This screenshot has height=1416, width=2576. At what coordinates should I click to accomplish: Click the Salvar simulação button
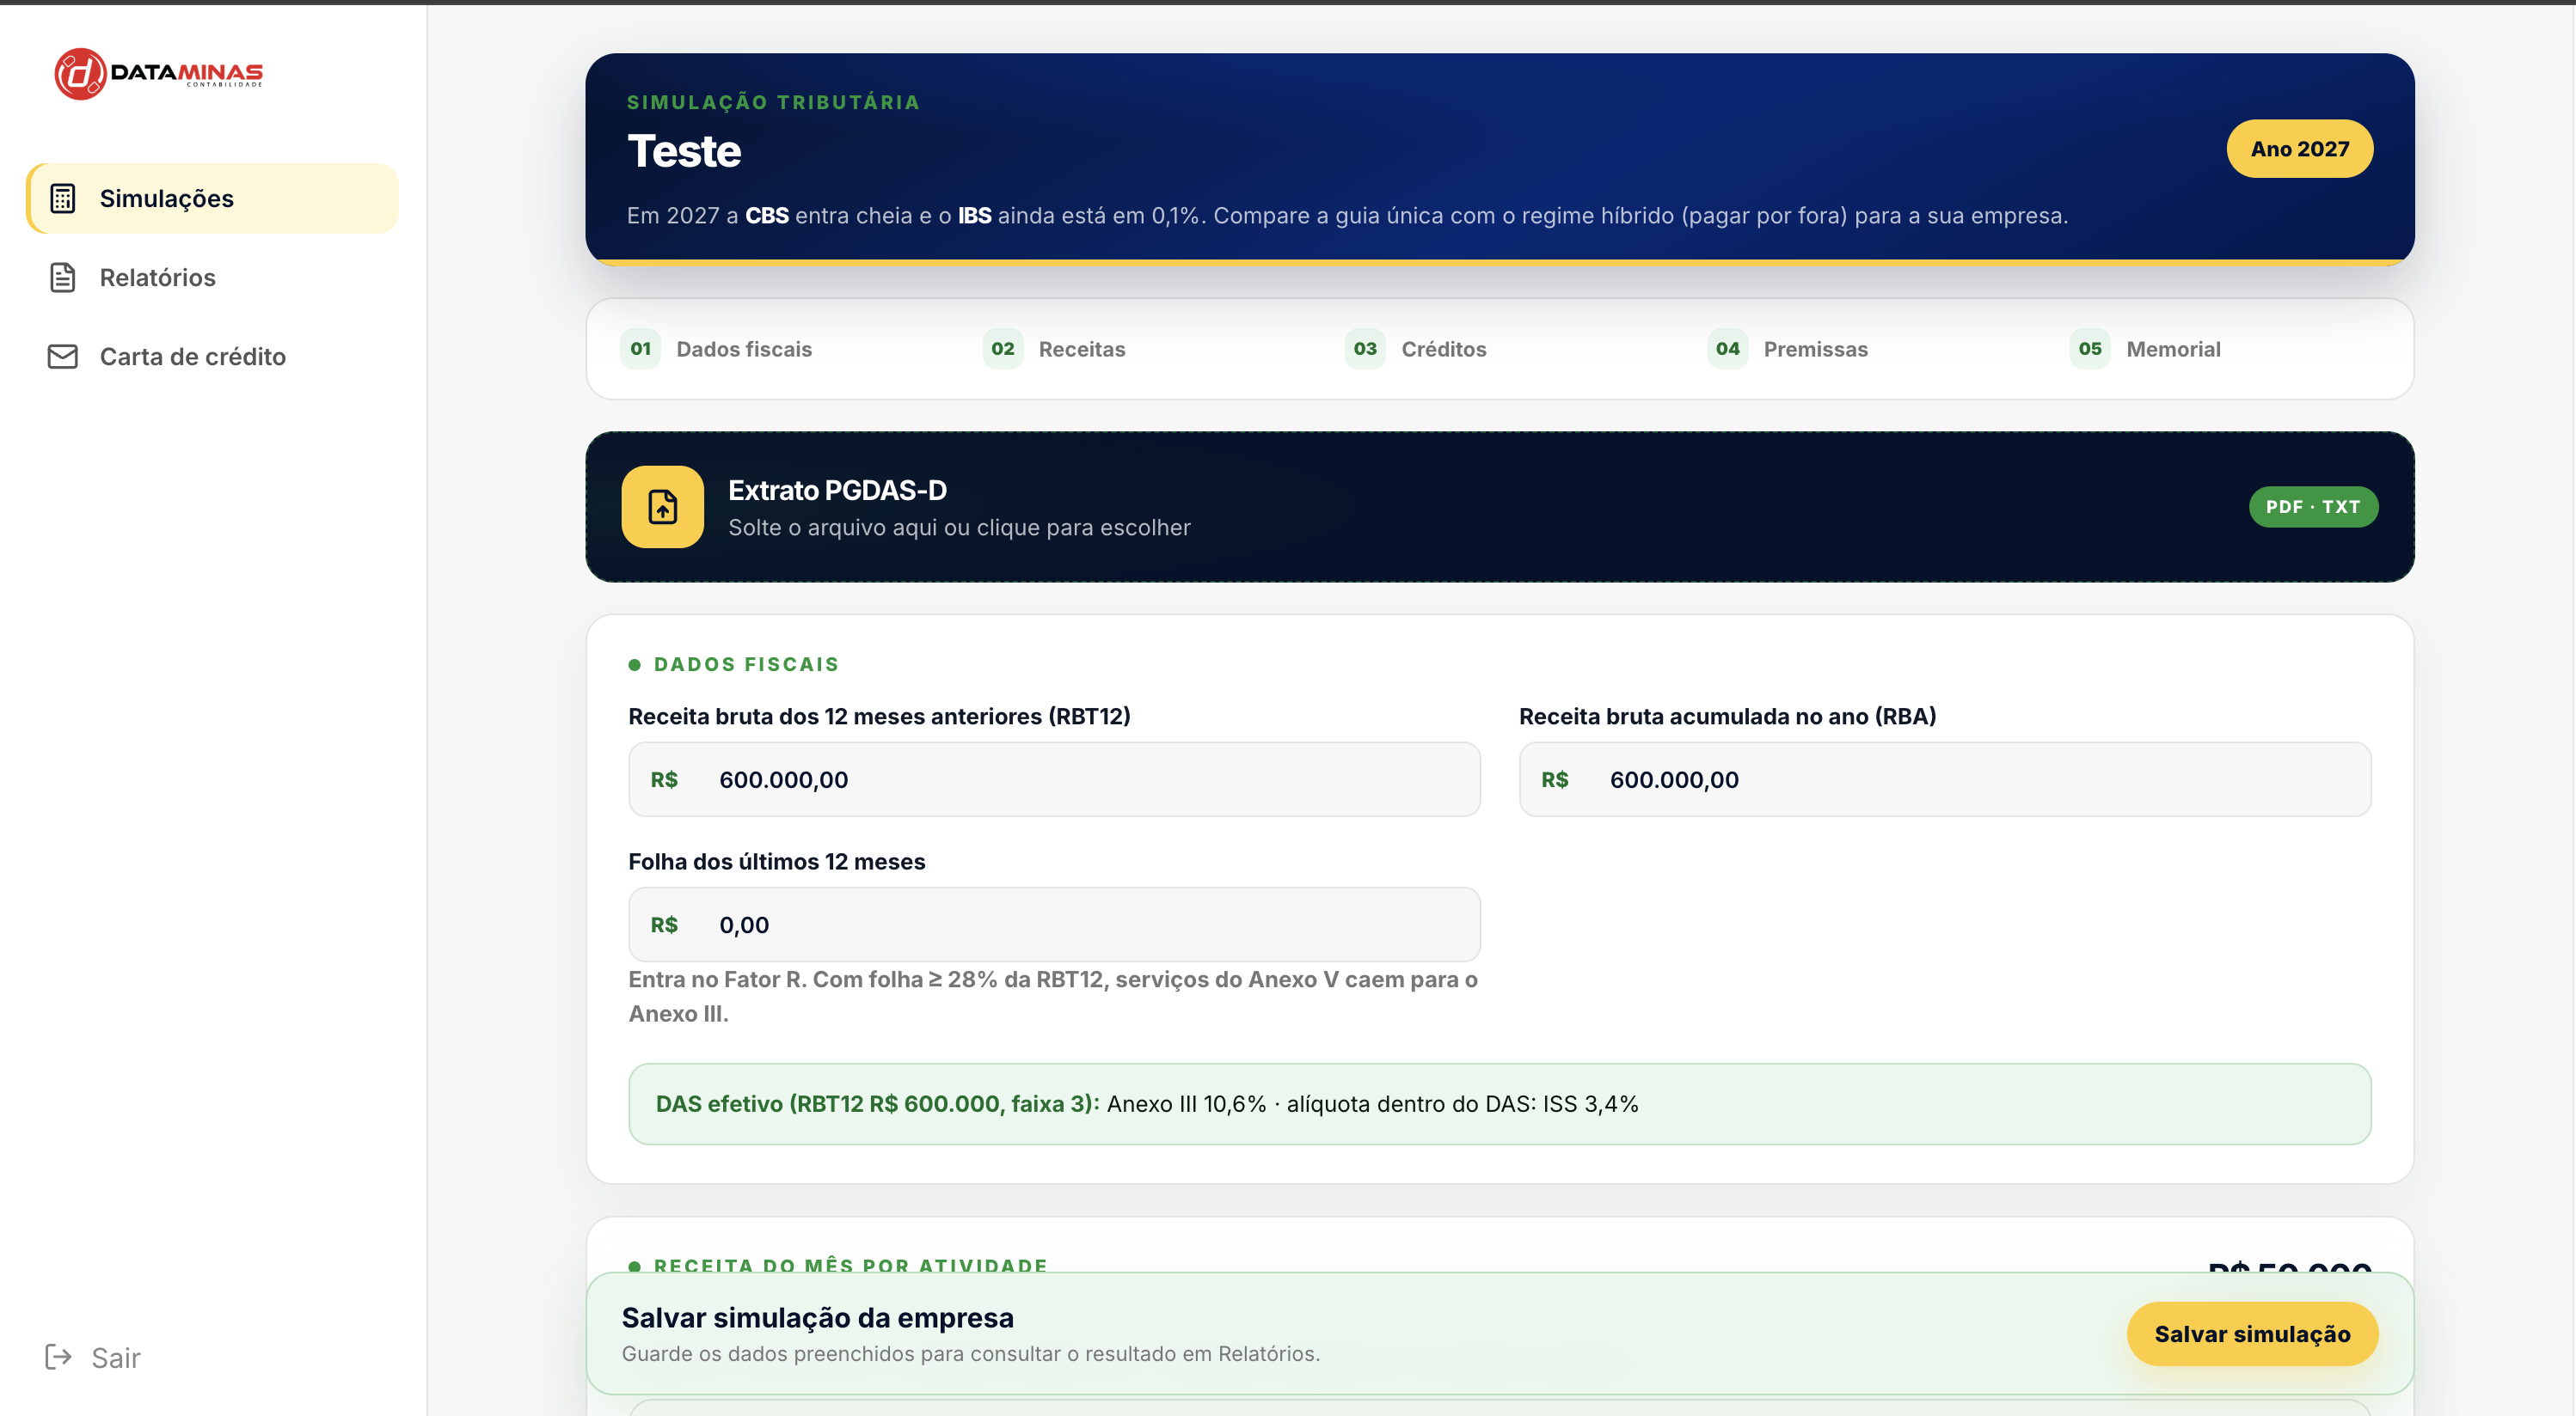(x=2252, y=1334)
